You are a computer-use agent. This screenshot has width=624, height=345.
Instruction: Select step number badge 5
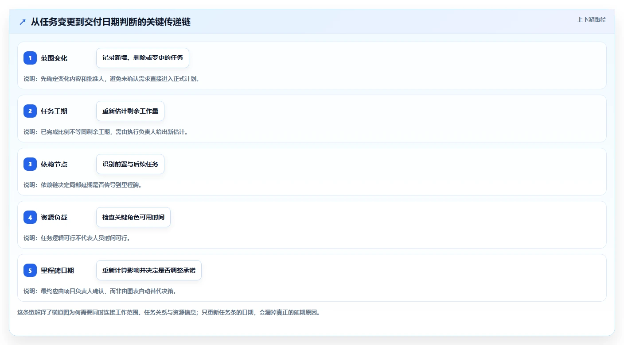30,270
